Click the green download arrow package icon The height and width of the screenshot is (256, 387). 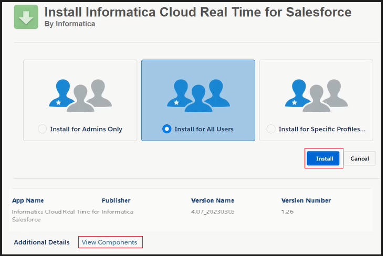coord(26,17)
